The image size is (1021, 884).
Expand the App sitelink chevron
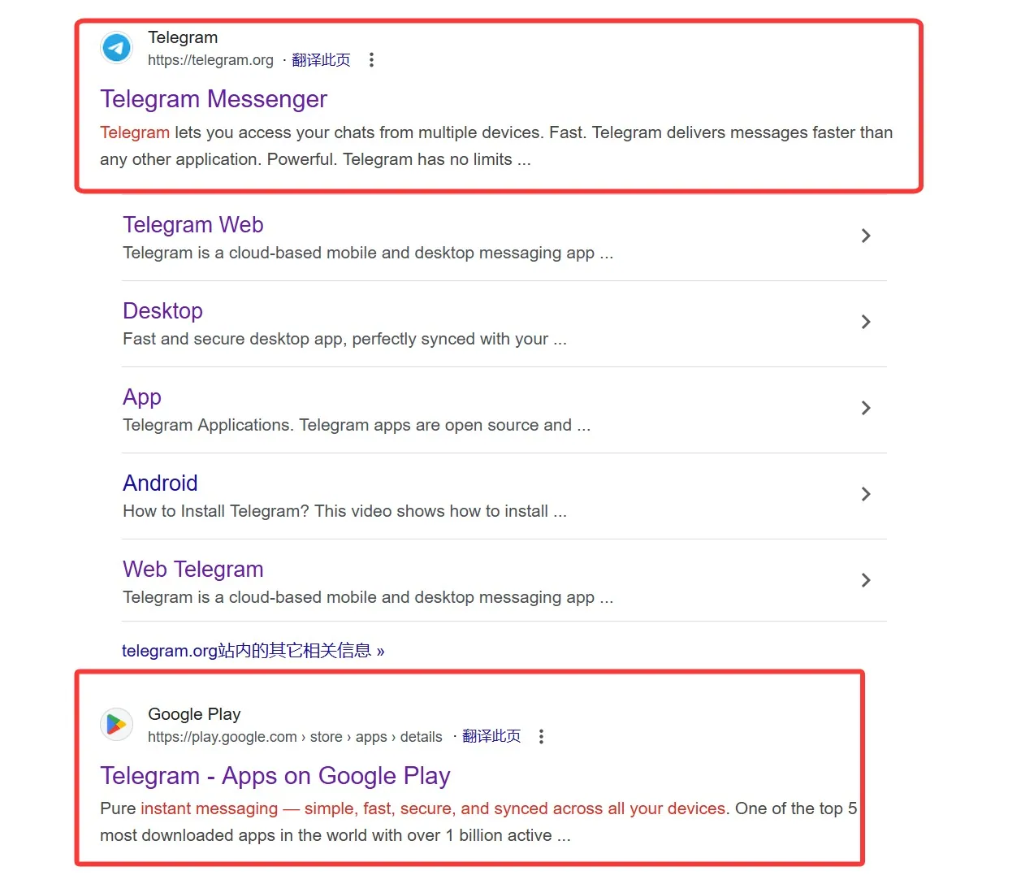click(x=865, y=408)
